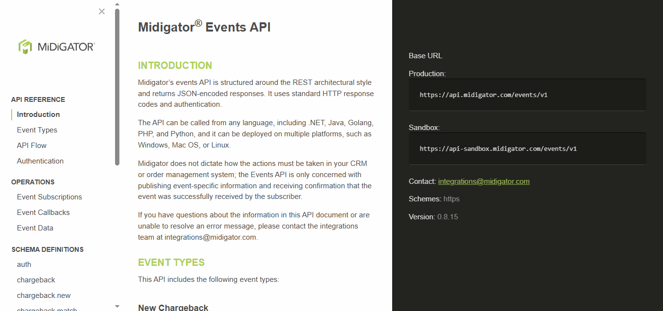Image resolution: width=663 pixels, height=311 pixels.
Task: Click the sidebar scroll down arrow
Action: [117, 306]
